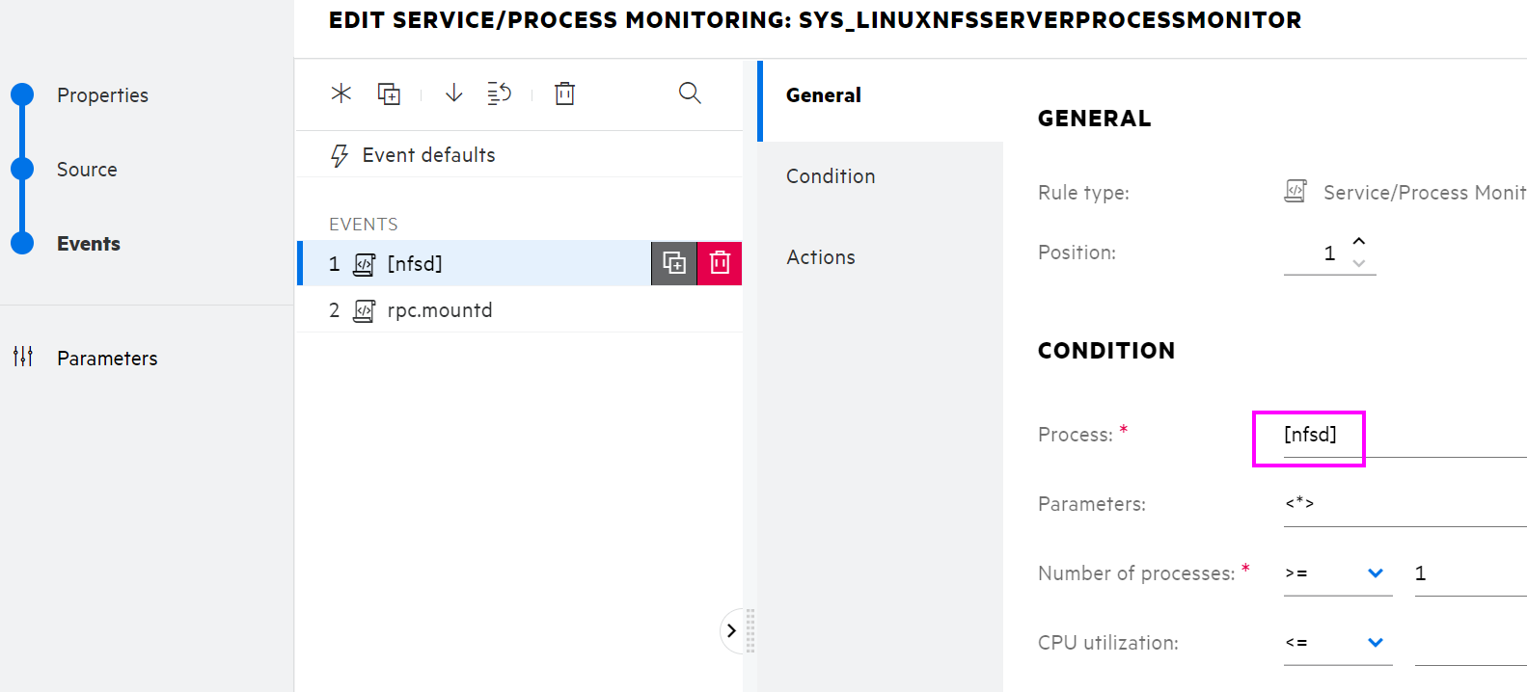Switch to the Actions tab

[821, 257]
